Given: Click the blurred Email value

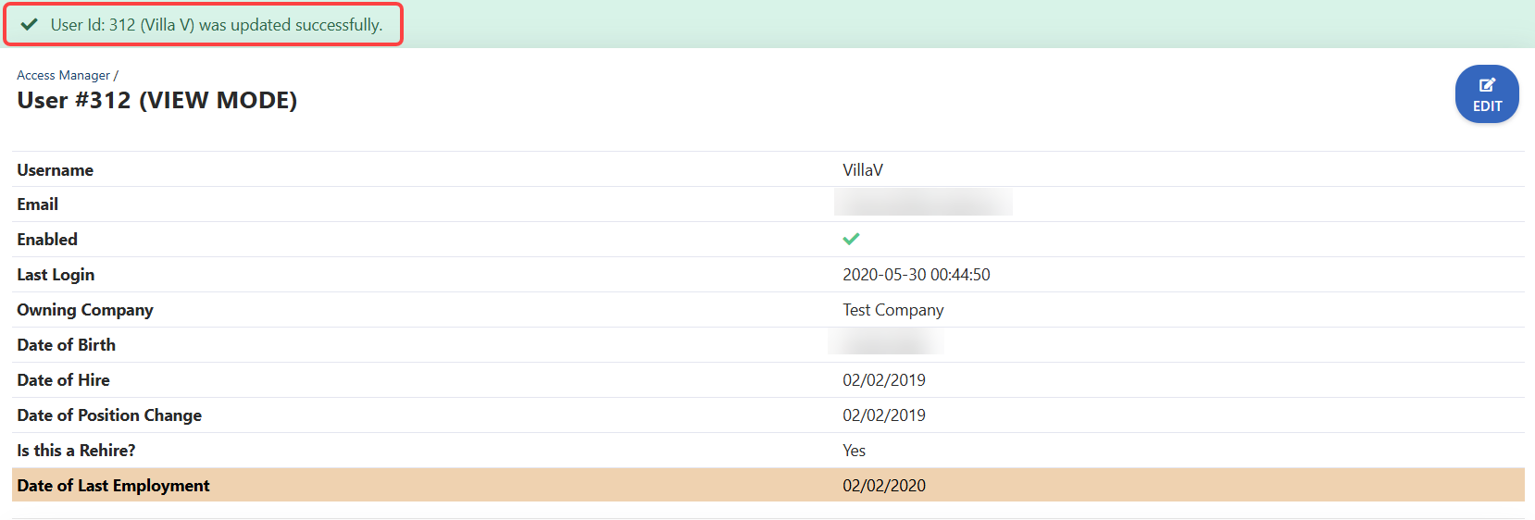Looking at the screenshot, I should 922,203.
